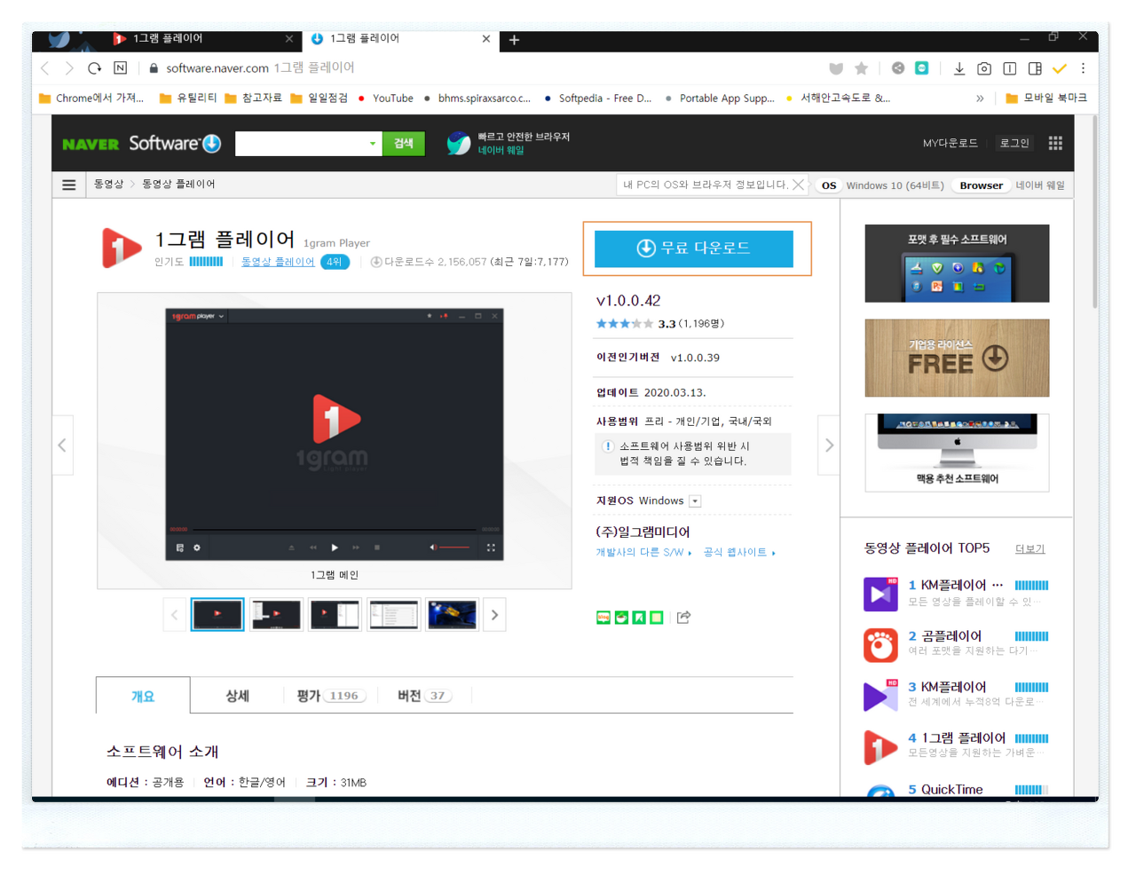
Task: Open the 동영상 플레이어 category link
Action: click(x=278, y=262)
